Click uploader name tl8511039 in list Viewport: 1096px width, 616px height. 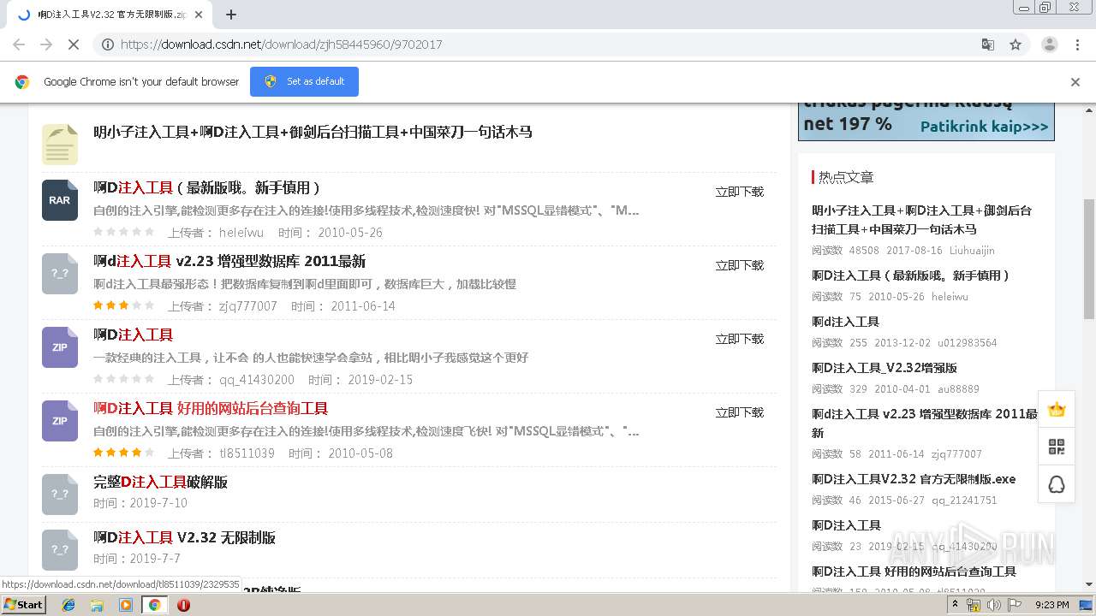(x=247, y=453)
